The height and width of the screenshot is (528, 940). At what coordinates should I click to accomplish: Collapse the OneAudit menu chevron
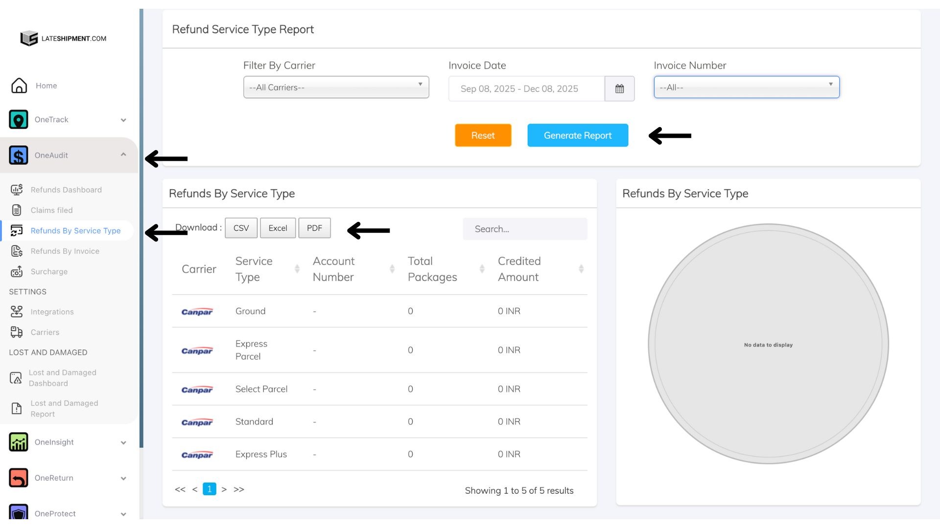point(123,155)
